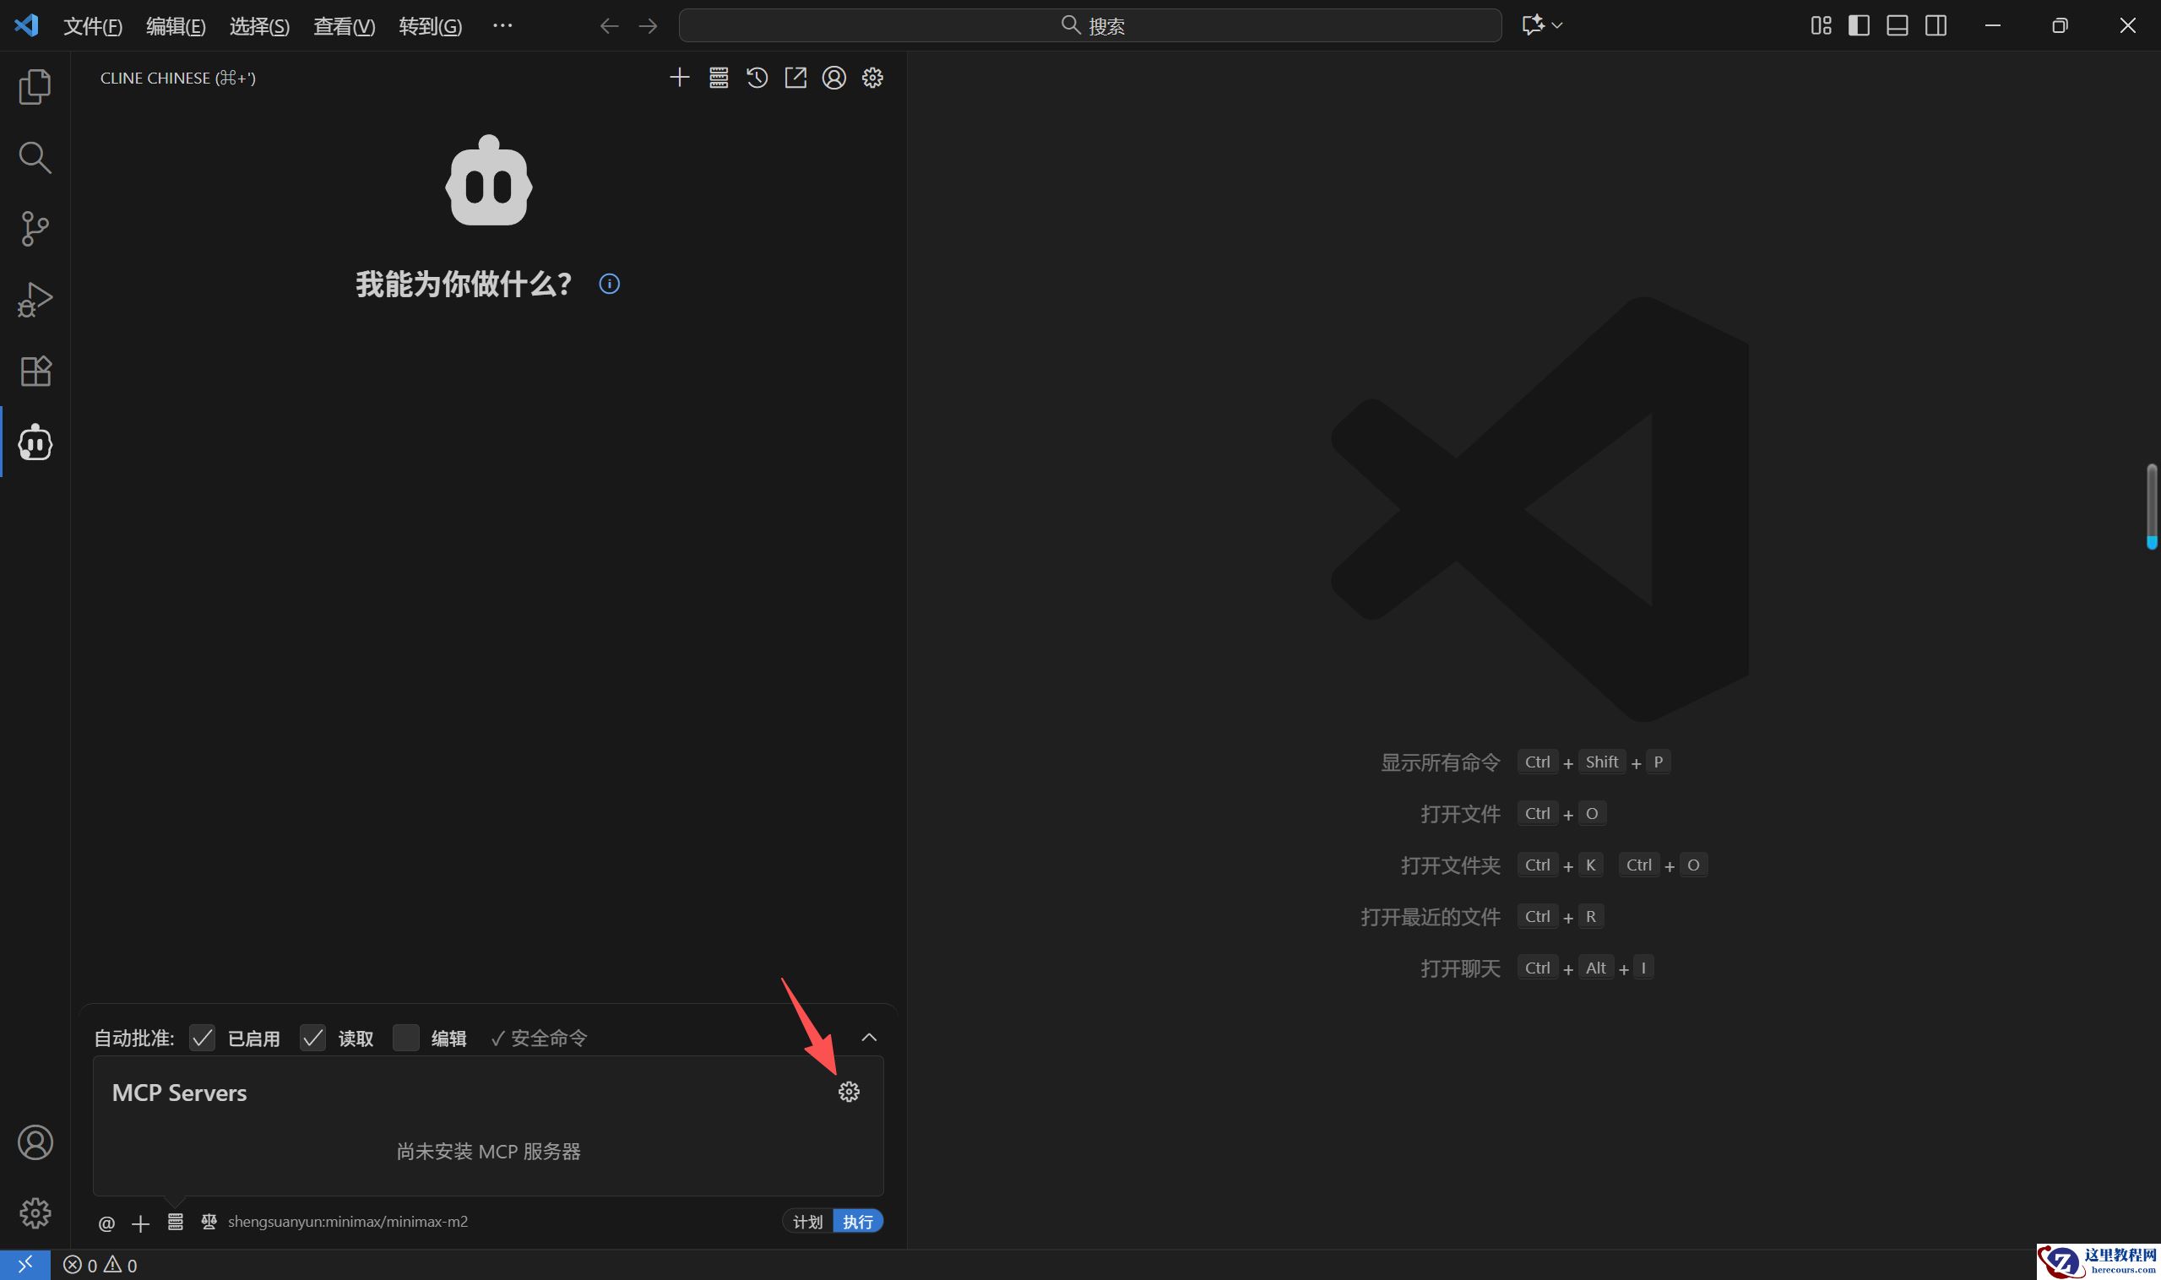Image resolution: width=2161 pixels, height=1280 pixels.
Task: Open the Source Control activity icon
Action: (35, 229)
